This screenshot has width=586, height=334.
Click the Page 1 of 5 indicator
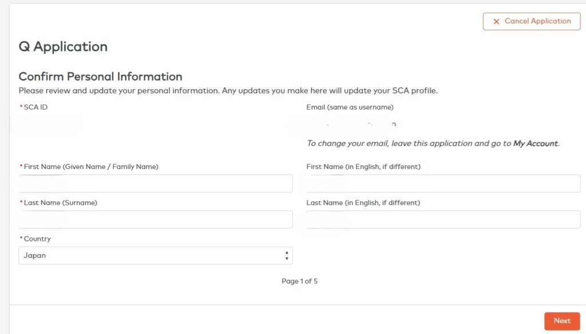[x=299, y=281]
